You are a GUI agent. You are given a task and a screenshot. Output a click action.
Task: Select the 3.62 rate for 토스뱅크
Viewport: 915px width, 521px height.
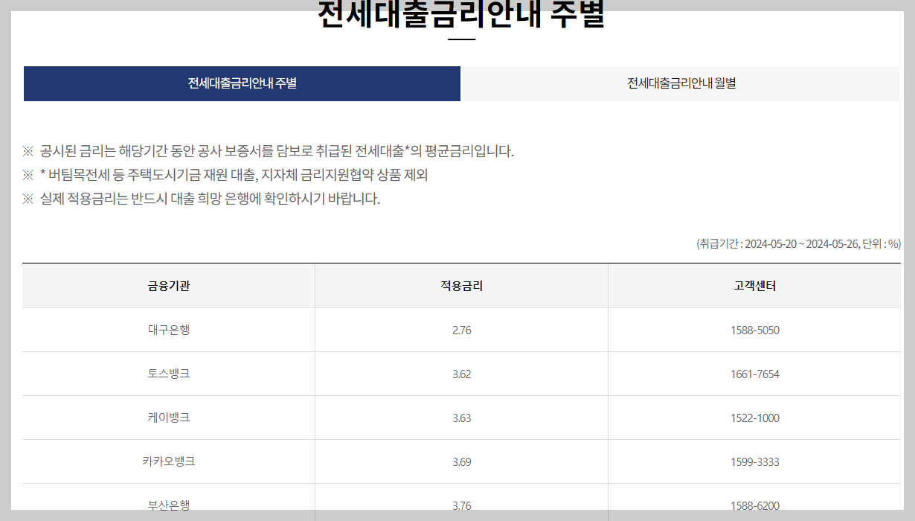[462, 372]
